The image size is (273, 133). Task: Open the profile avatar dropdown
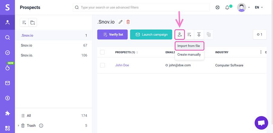click(x=244, y=8)
